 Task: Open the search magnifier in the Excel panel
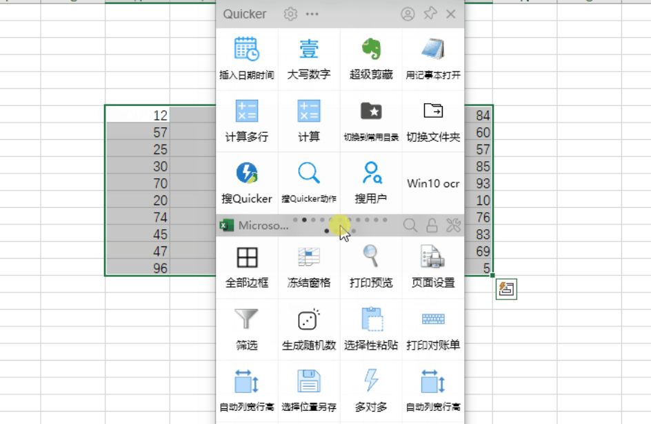pos(410,225)
